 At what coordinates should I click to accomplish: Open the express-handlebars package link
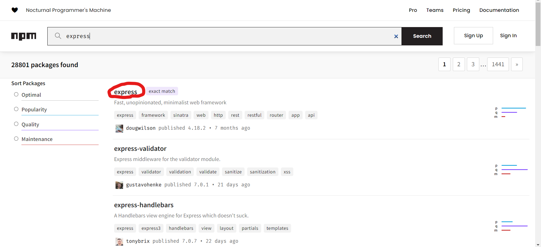(x=144, y=205)
